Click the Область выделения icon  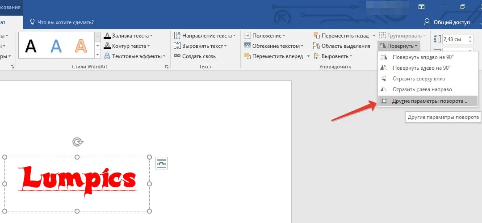pos(317,46)
